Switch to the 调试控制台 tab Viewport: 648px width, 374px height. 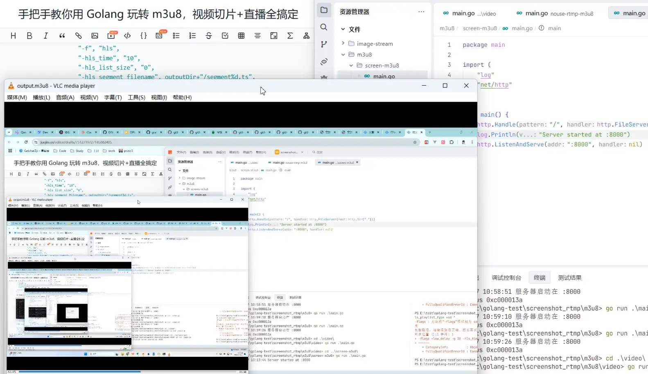(x=506, y=278)
